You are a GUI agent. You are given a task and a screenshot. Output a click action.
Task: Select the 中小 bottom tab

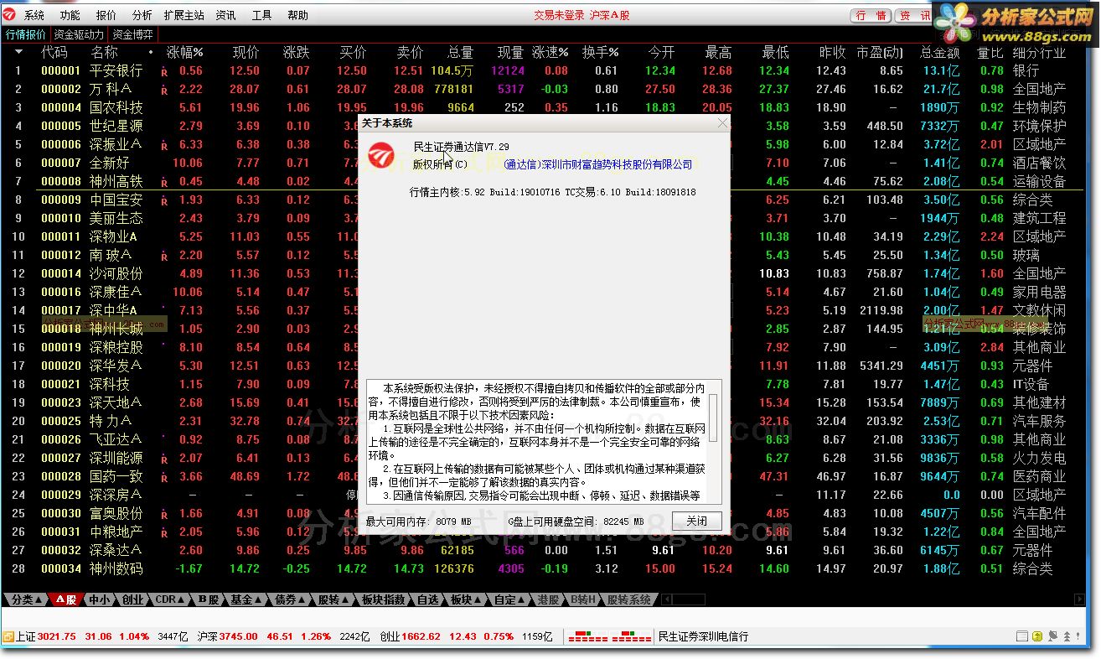[99, 600]
